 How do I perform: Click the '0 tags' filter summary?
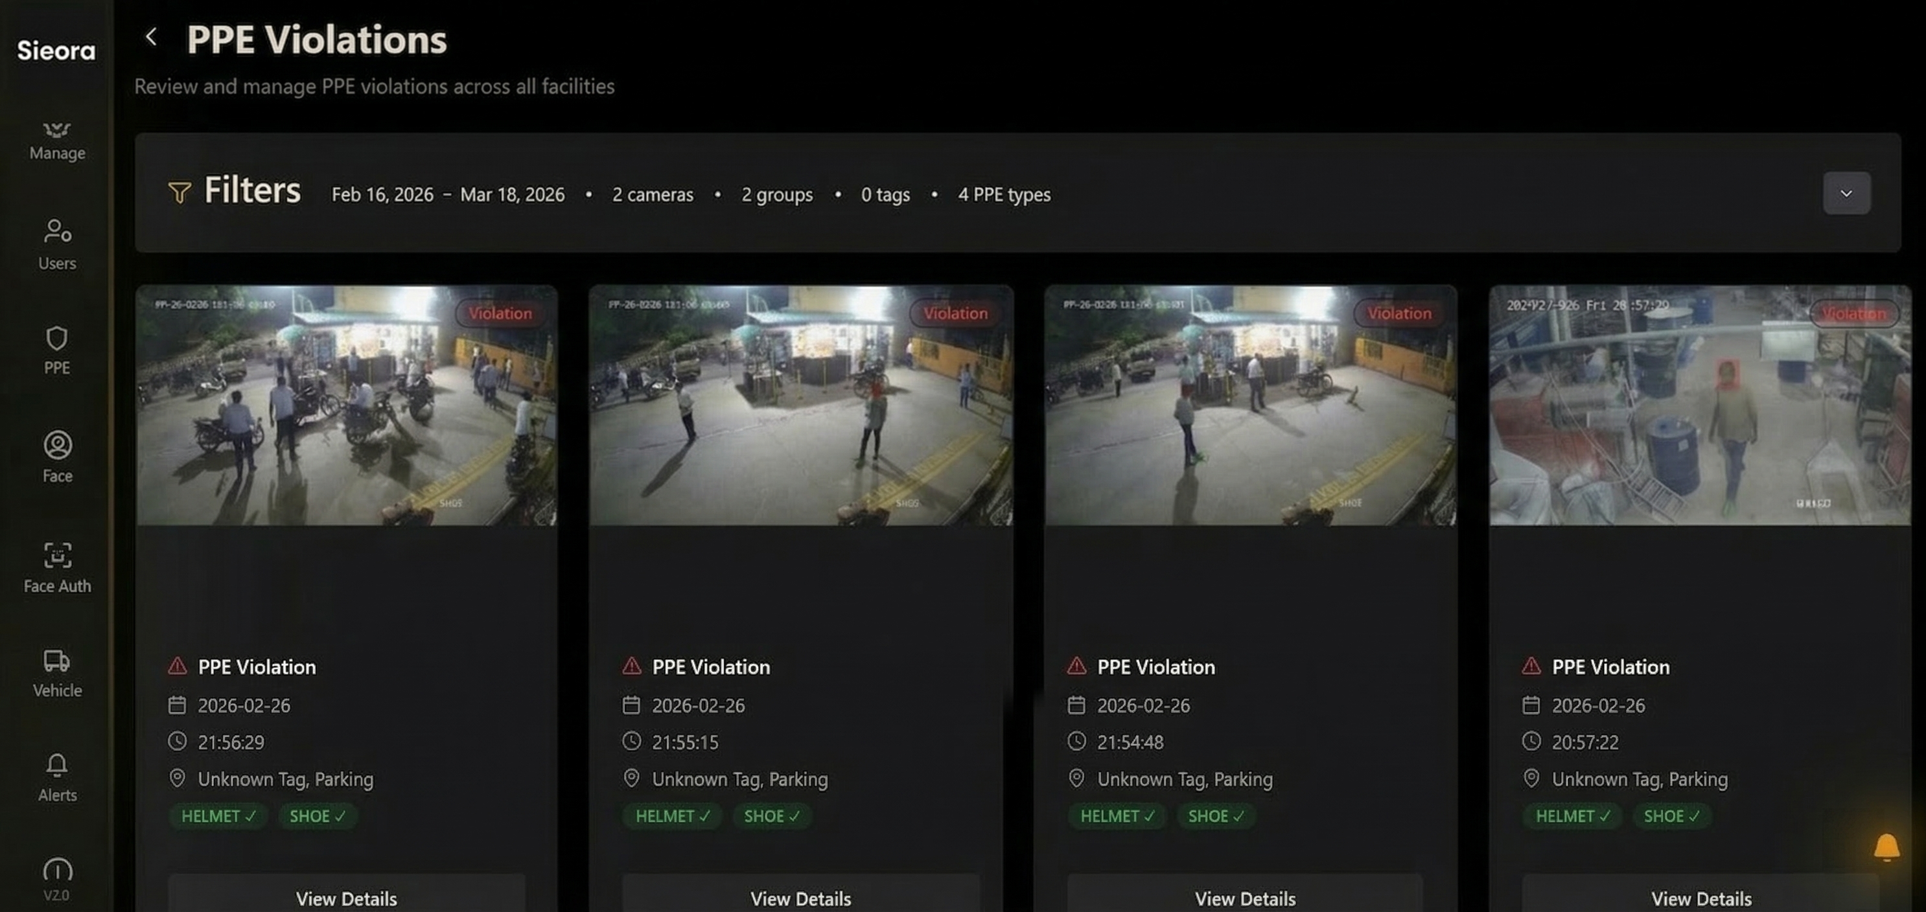885,194
